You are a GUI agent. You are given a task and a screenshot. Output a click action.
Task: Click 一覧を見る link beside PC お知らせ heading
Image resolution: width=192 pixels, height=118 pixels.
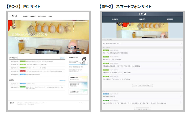(62, 80)
